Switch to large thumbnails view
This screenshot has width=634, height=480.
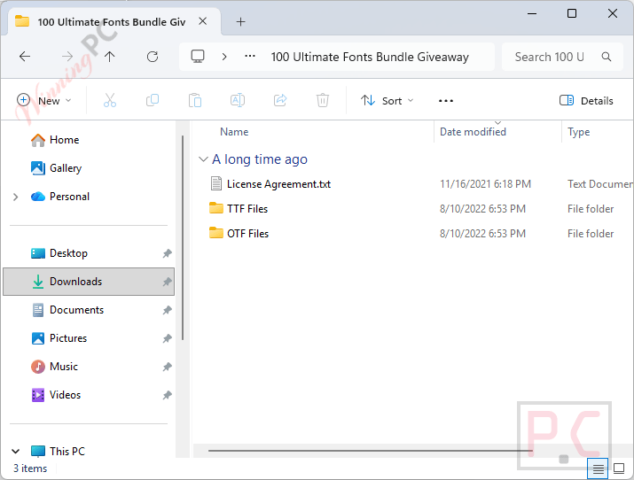619,468
